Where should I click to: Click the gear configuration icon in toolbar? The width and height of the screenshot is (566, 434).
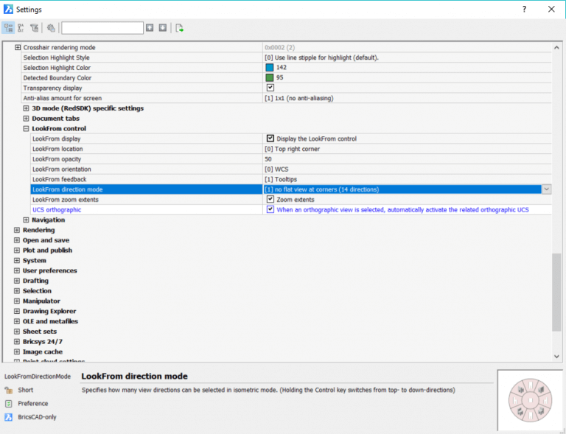(x=51, y=28)
